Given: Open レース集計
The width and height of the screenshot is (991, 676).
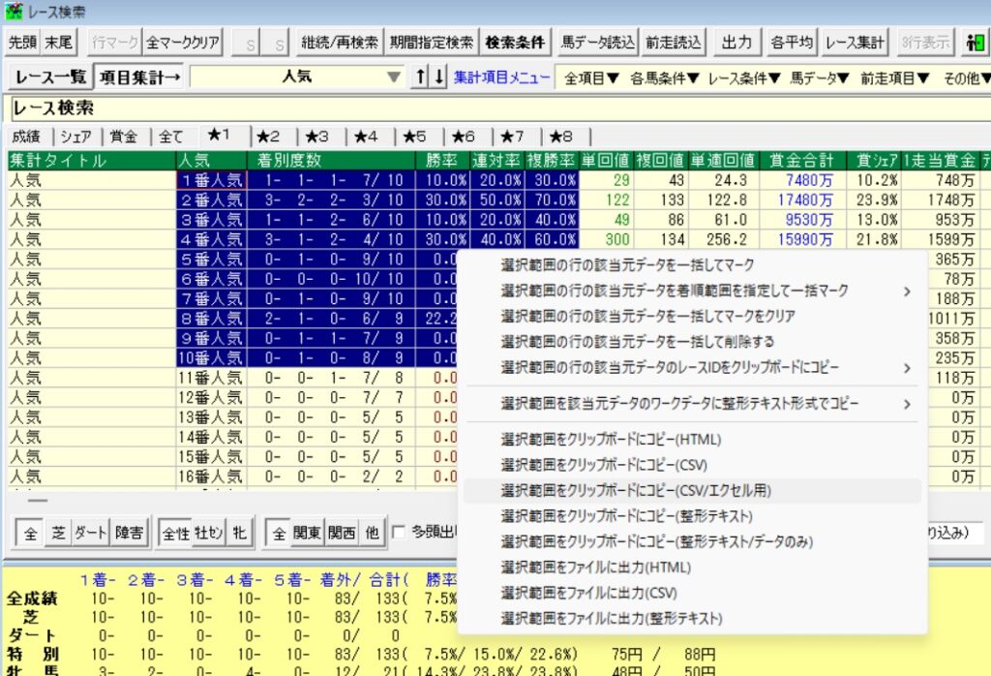Looking at the screenshot, I should [855, 43].
